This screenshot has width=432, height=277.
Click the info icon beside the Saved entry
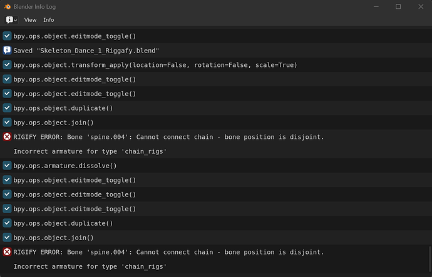[7, 51]
